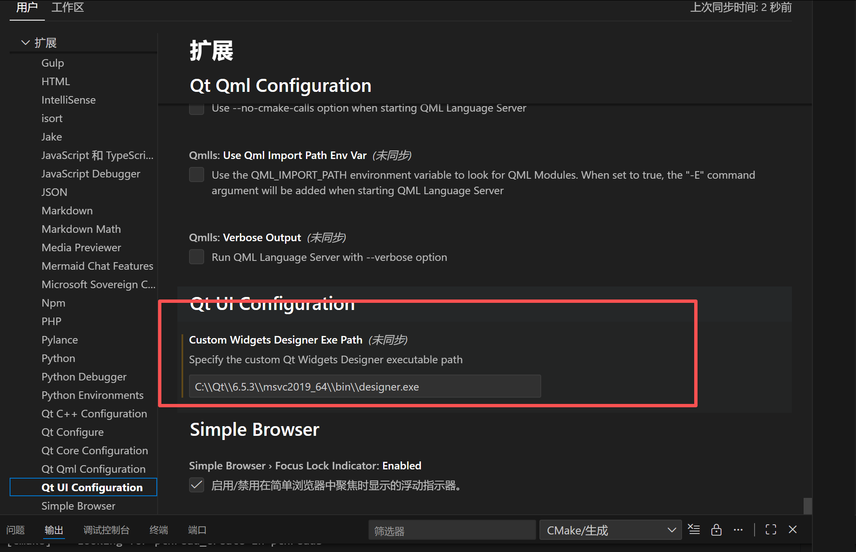Open the 终端 panel tab
856x552 pixels.
click(158, 530)
